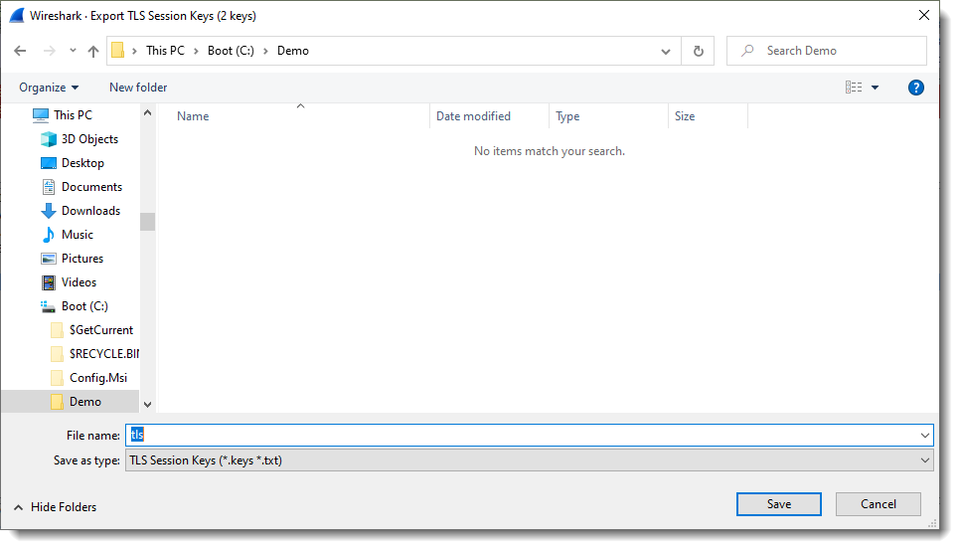
Task: Select 3D Objects in navigation pane
Action: (x=89, y=139)
